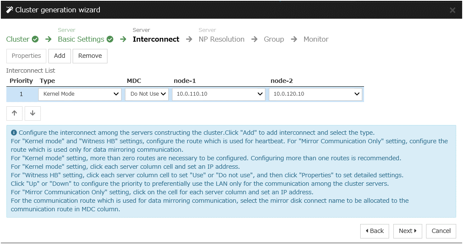Open the Kernel Mode type dropdown
Screen dimensions: 463x244
(x=80, y=94)
